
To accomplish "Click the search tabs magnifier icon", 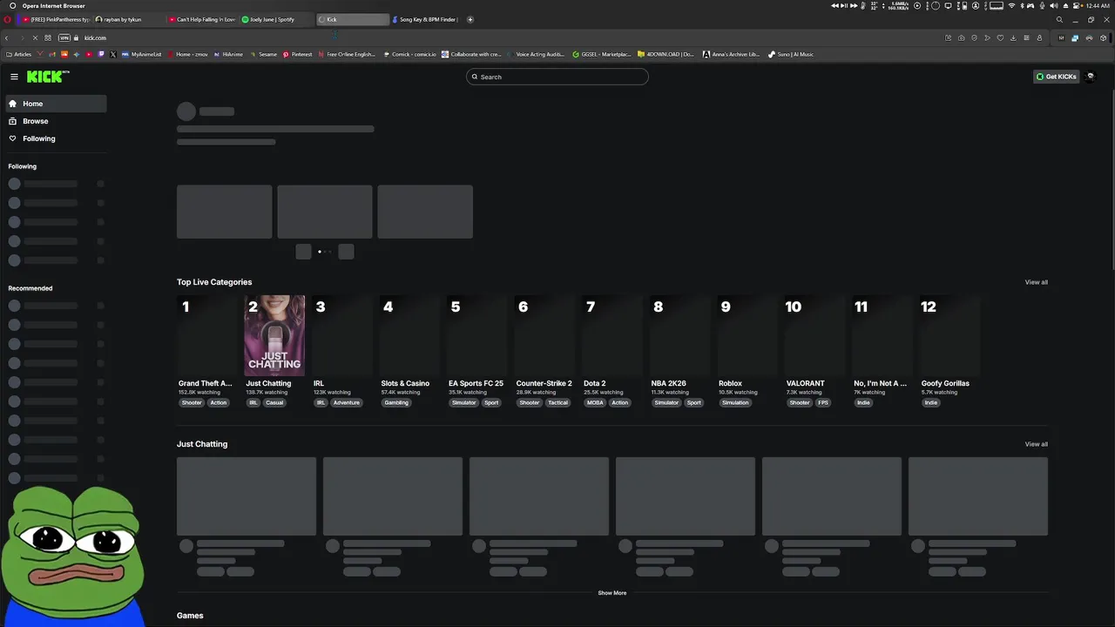I will coord(1059,19).
